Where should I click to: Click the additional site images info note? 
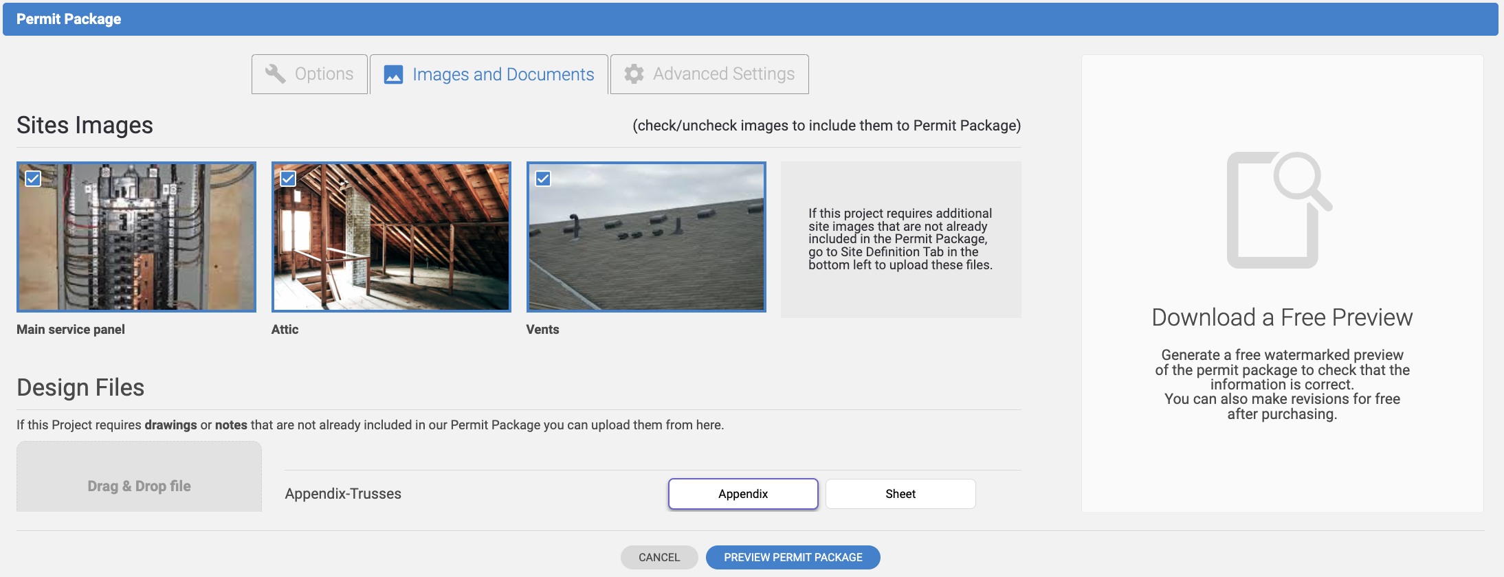coord(900,239)
